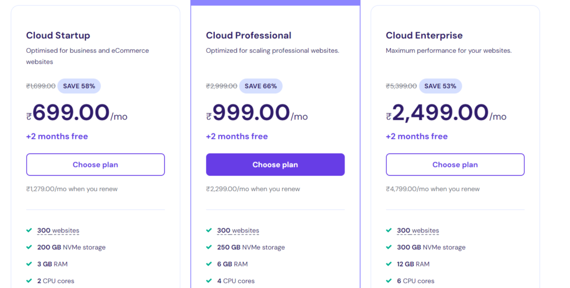Click the checkmark beside Cloud Professional's 300 websites
The width and height of the screenshot is (570, 288).
click(x=209, y=230)
